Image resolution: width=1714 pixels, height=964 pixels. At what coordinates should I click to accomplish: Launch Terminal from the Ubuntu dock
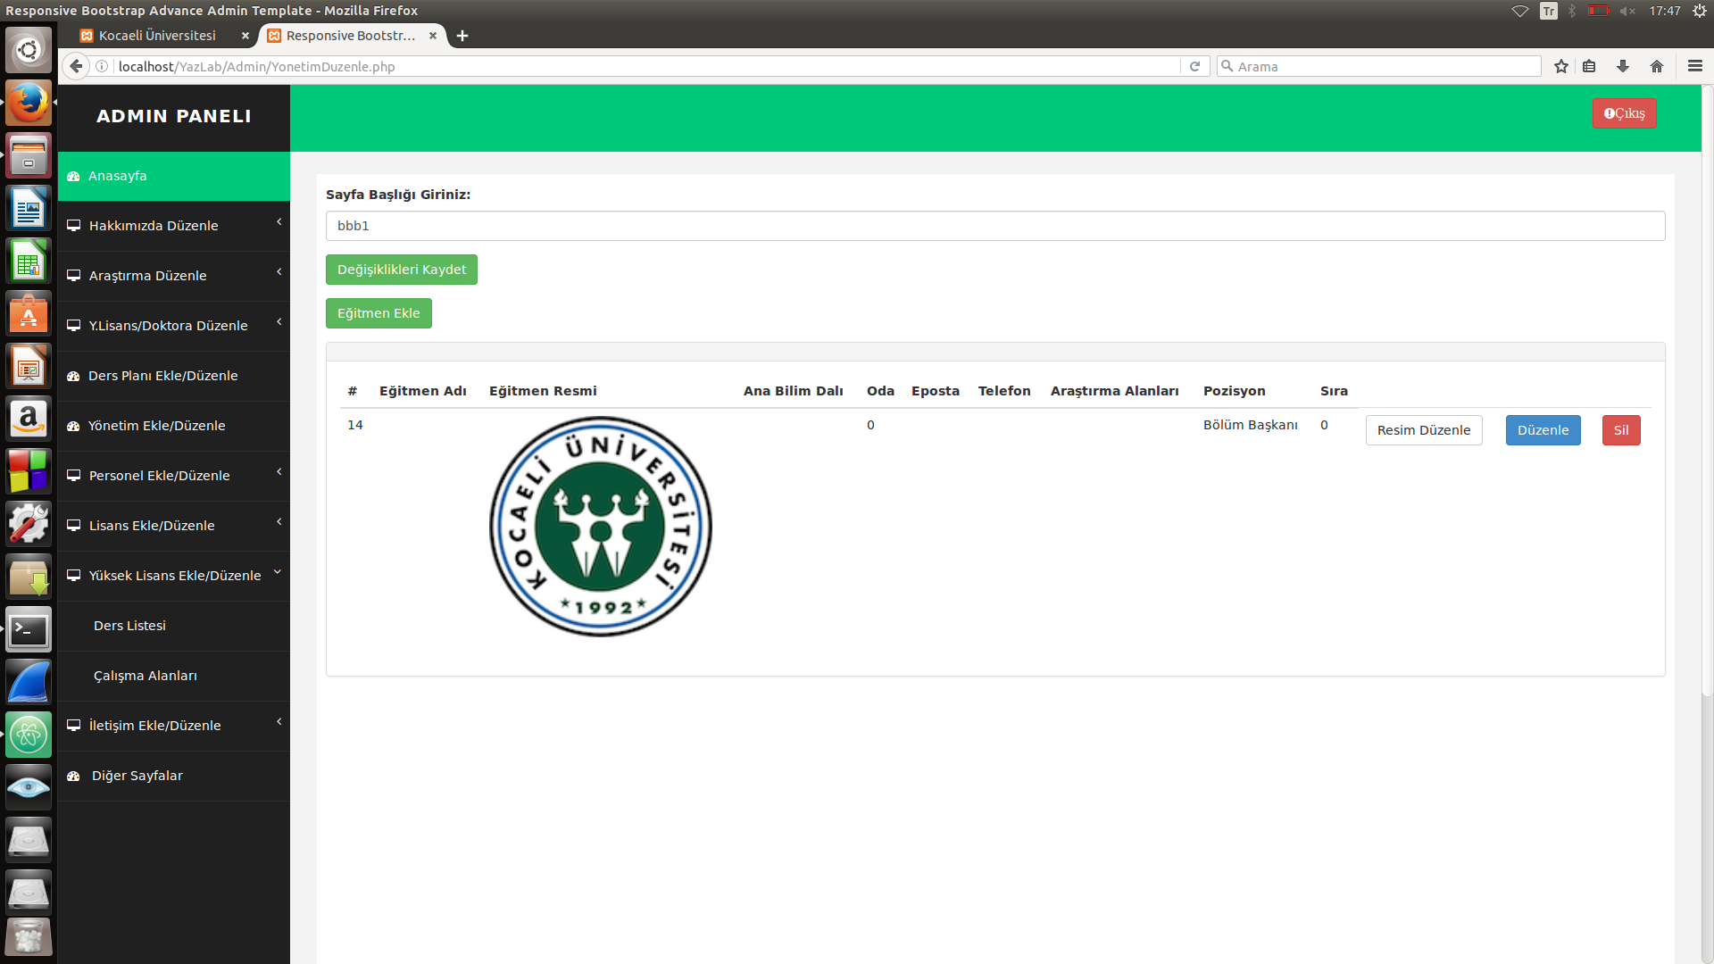coord(29,630)
